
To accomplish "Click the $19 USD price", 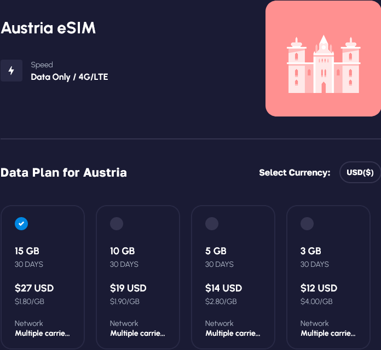I will 129,288.
